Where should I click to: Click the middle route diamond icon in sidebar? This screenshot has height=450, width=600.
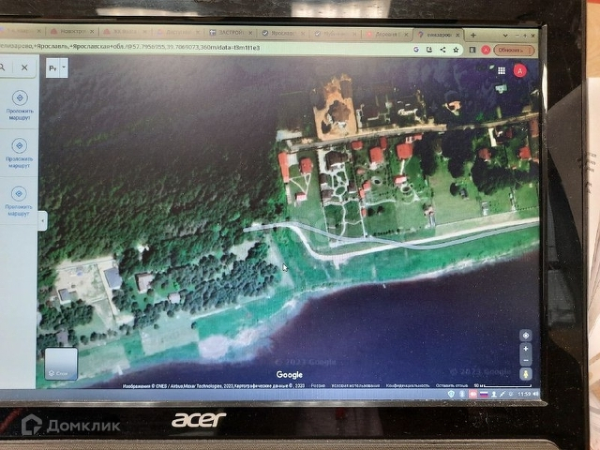click(x=19, y=146)
